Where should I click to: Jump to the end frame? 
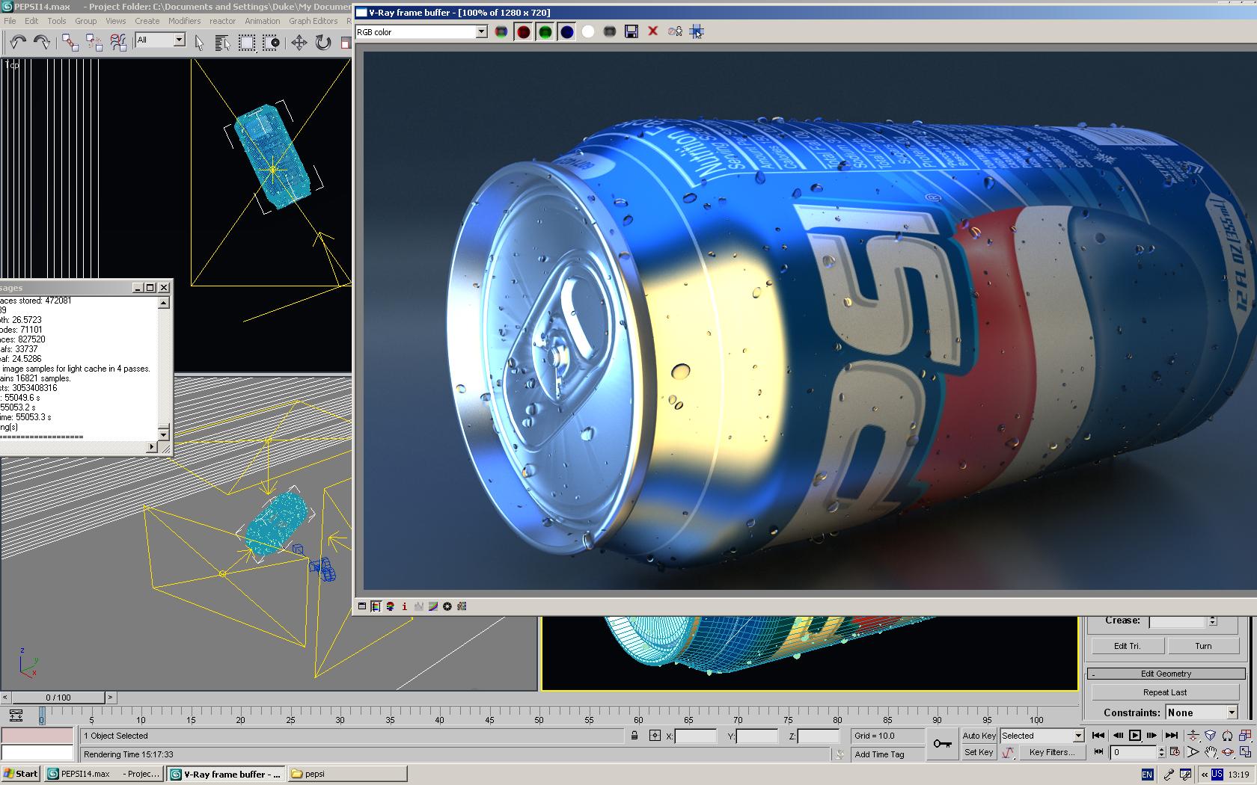(x=1172, y=735)
